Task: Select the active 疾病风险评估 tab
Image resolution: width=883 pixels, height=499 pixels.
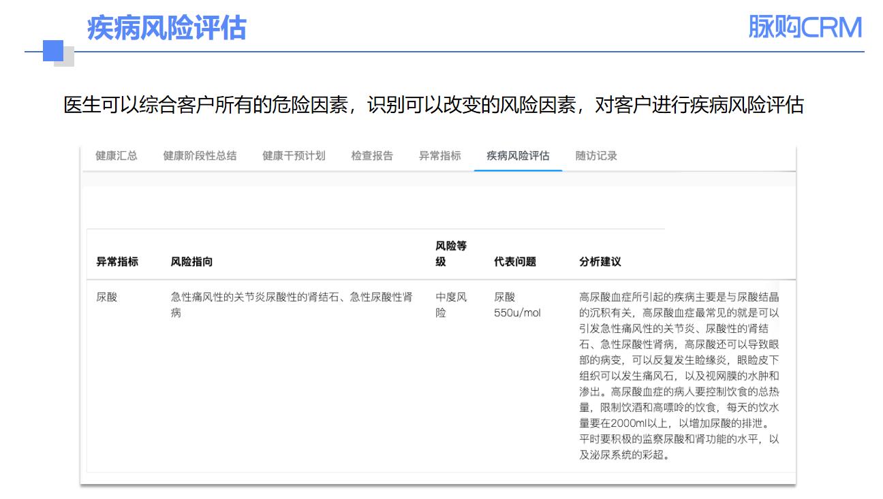Action: coord(518,156)
